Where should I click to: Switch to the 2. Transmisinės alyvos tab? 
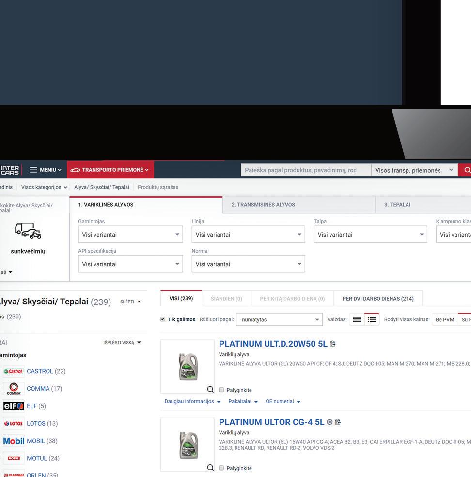tap(299, 205)
